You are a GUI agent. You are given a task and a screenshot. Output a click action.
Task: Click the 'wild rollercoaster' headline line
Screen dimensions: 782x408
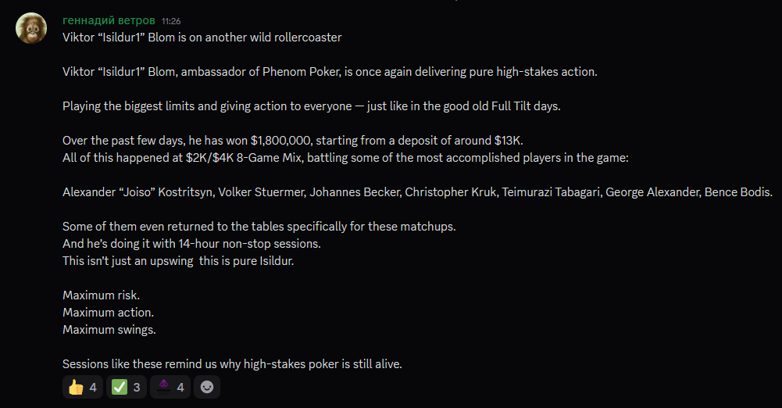coord(202,38)
